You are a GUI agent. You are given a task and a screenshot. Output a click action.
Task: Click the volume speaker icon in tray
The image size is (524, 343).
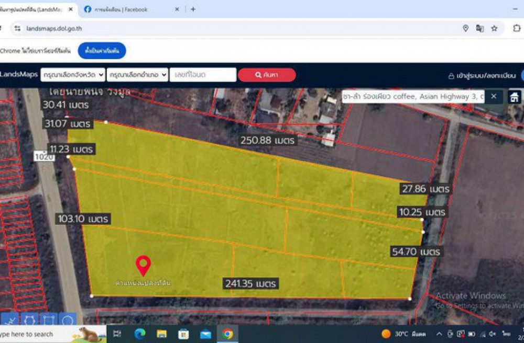492,334
